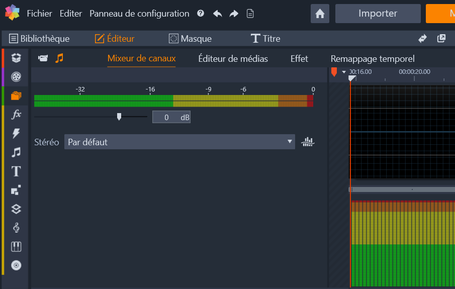Click the piano keys icon in sidebar
The height and width of the screenshot is (289, 455).
click(16, 247)
